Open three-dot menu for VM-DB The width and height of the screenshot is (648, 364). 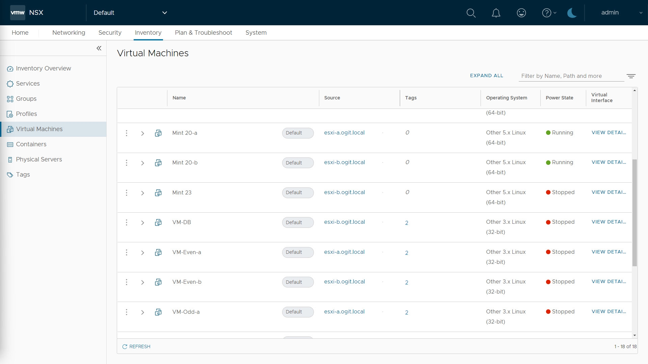(x=127, y=222)
